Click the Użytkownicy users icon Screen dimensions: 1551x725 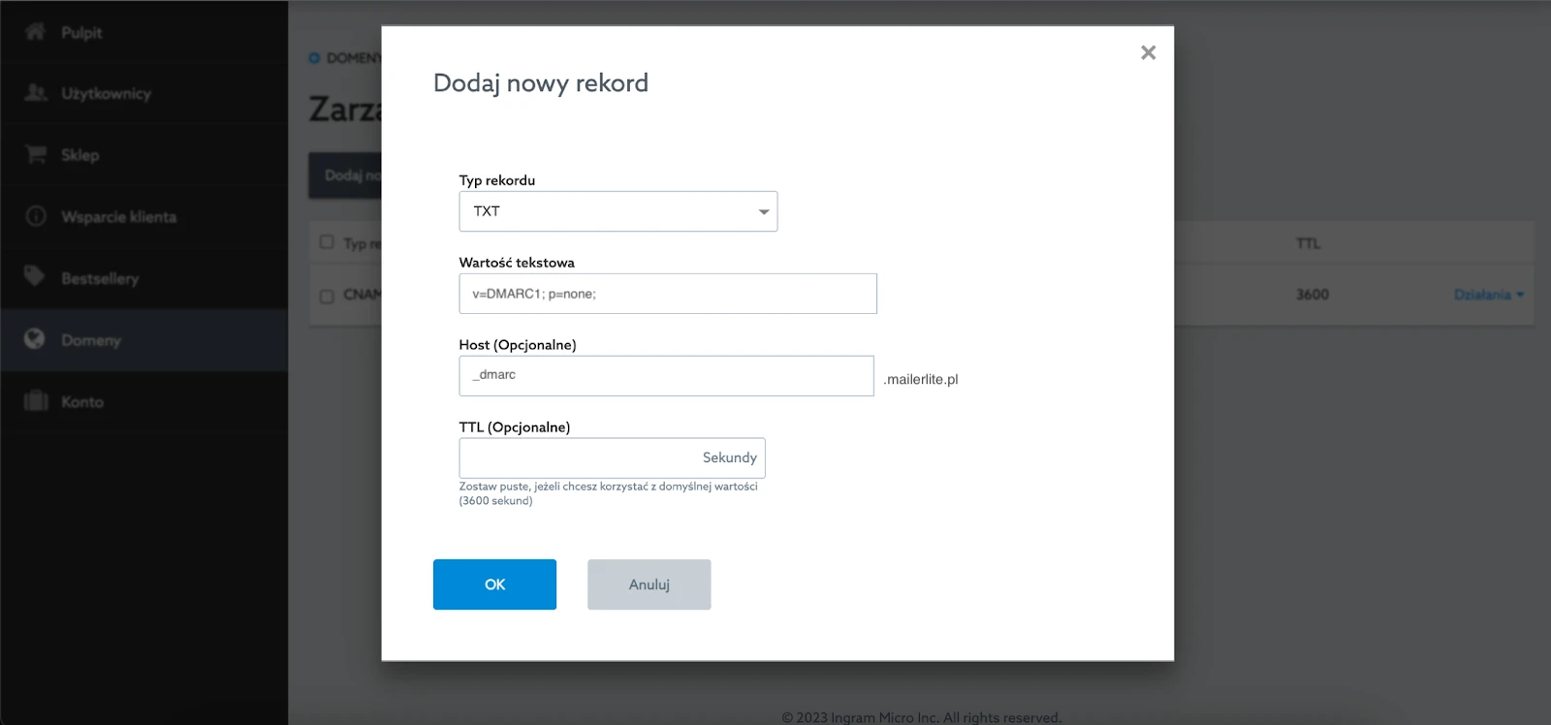[x=35, y=93]
